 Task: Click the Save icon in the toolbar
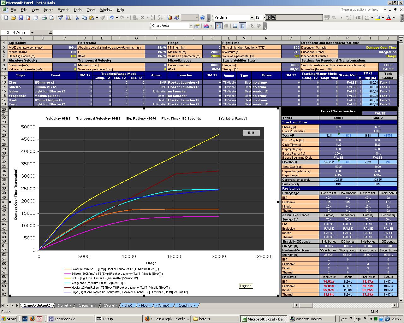pos(21,18)
